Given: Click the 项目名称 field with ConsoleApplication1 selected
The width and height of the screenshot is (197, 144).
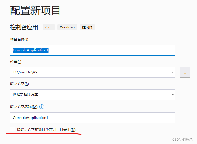Looking at the screenshot, I should point(93,50).
